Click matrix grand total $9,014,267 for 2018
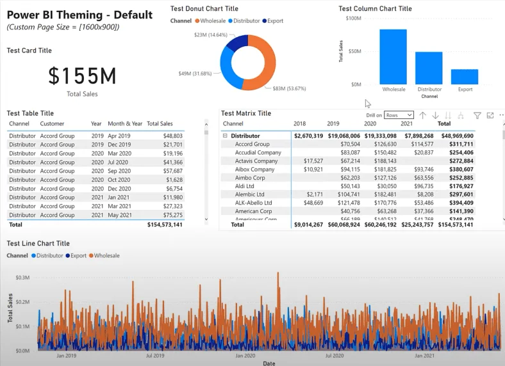This screenshot has width=505, height=366. click(x=308, y=225)
